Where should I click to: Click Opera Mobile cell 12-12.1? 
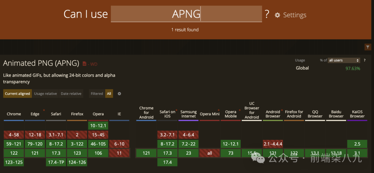point(231,144)
